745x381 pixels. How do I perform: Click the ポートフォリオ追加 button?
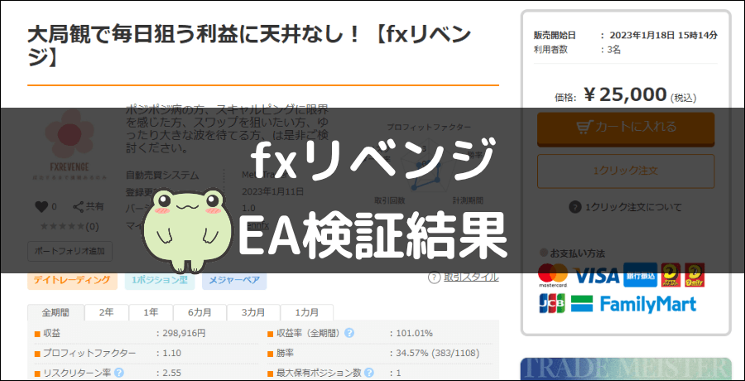[70, 250]
